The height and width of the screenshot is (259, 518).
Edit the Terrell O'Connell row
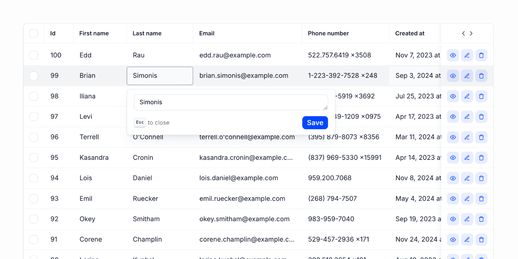(467, 137)
